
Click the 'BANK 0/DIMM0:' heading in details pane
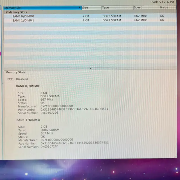[x=28, y=86]
